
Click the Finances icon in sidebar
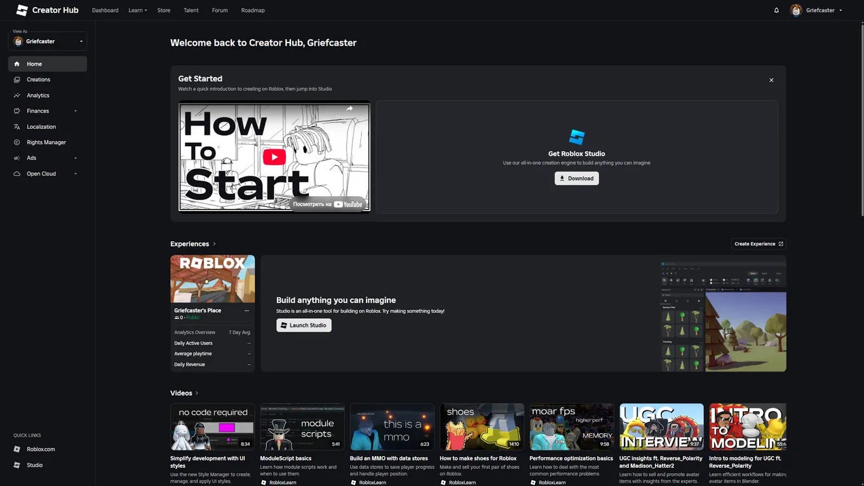pos(17,111)
